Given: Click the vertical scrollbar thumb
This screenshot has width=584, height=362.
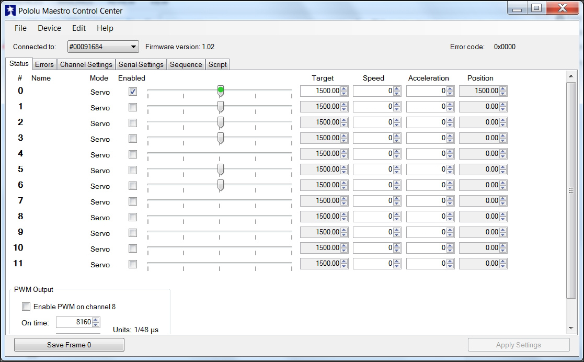Looking at the screenshot, I should click(x=571, y=190).
